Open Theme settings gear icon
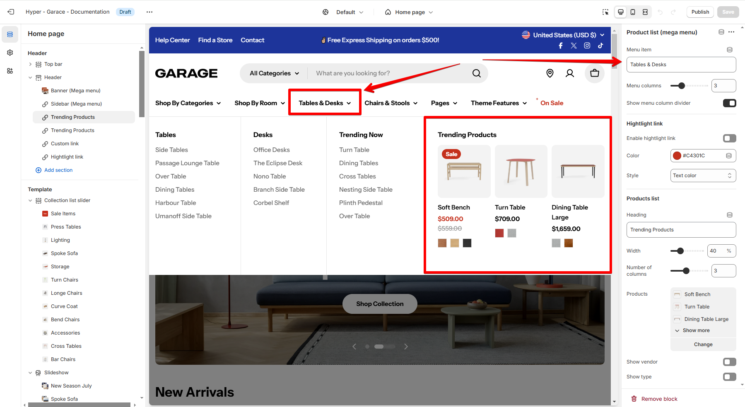 (x=10, y=53)
